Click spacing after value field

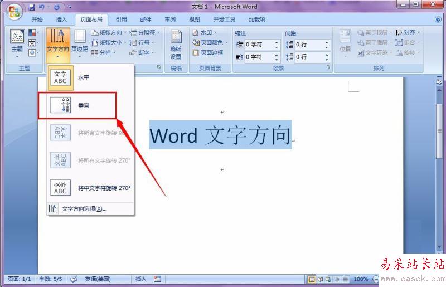(309, 57)
